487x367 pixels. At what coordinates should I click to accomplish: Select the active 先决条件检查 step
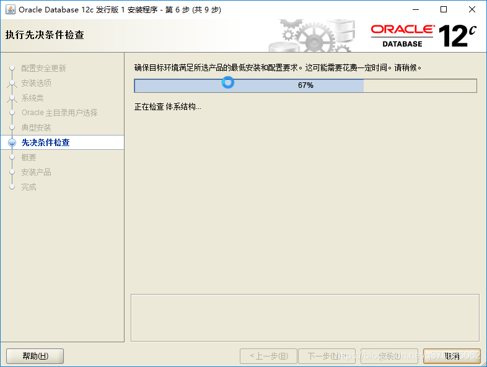click(x=45, y=142)
